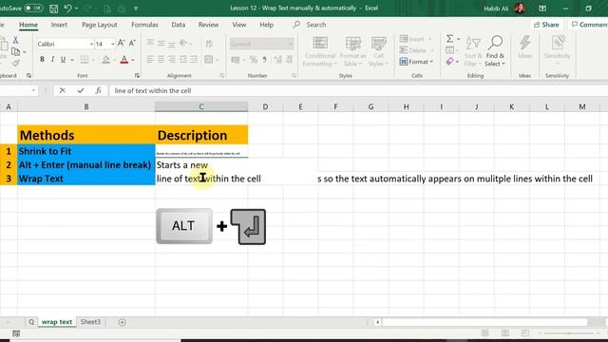
Task: Click the Undo arrow icon
Action: point(67,9)
